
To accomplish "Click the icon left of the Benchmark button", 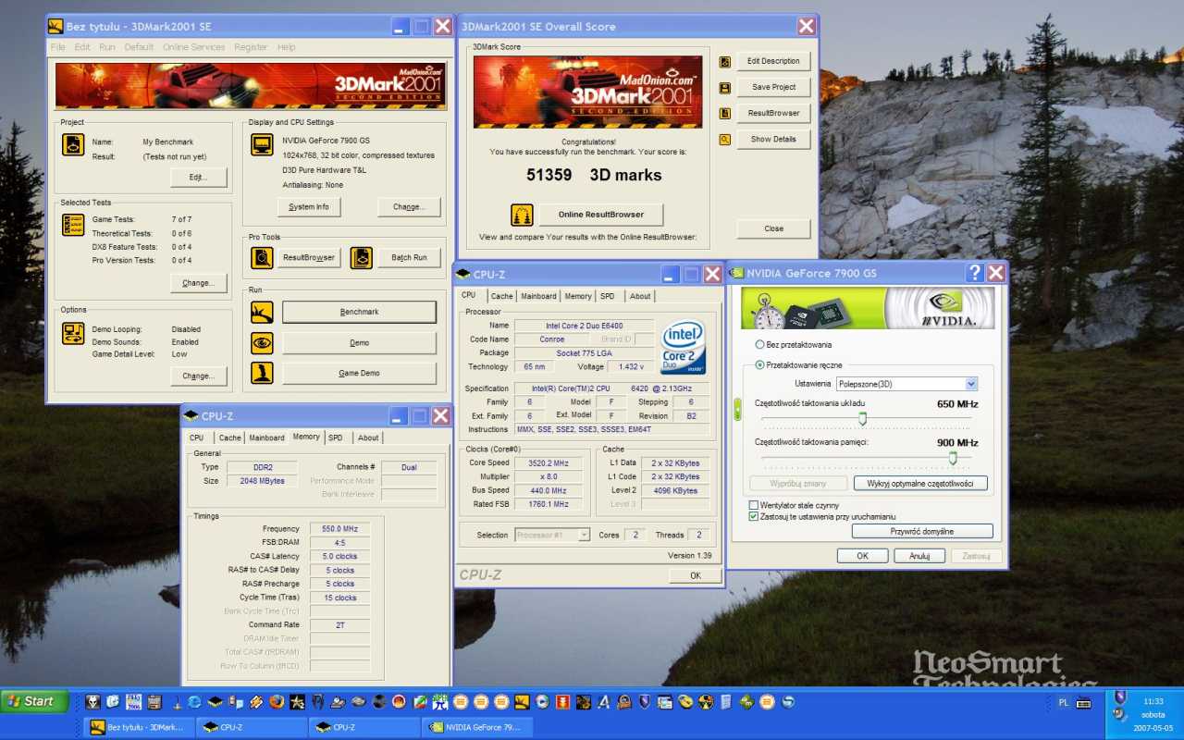I will (262, 312).
